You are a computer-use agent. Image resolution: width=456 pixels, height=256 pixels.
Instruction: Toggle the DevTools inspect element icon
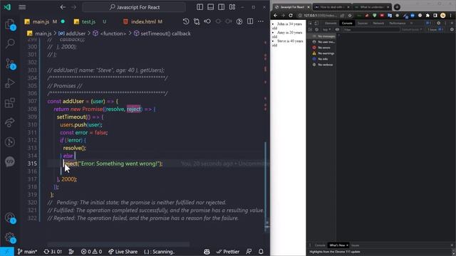click(x=311, y=23)
